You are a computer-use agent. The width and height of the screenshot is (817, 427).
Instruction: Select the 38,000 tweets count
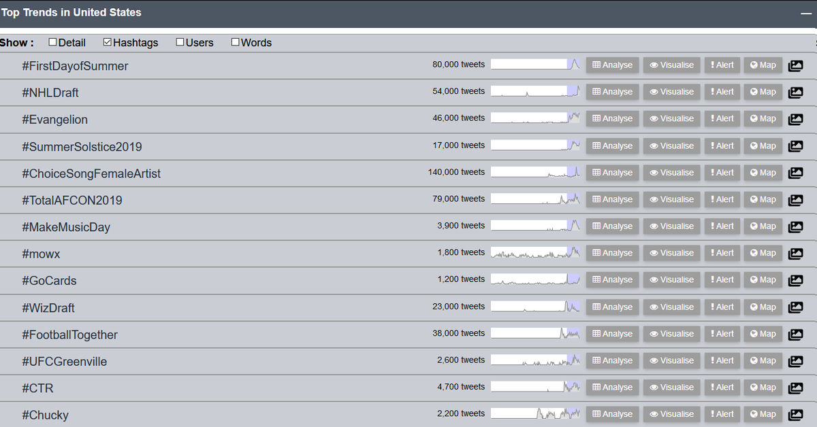[459, 333]
